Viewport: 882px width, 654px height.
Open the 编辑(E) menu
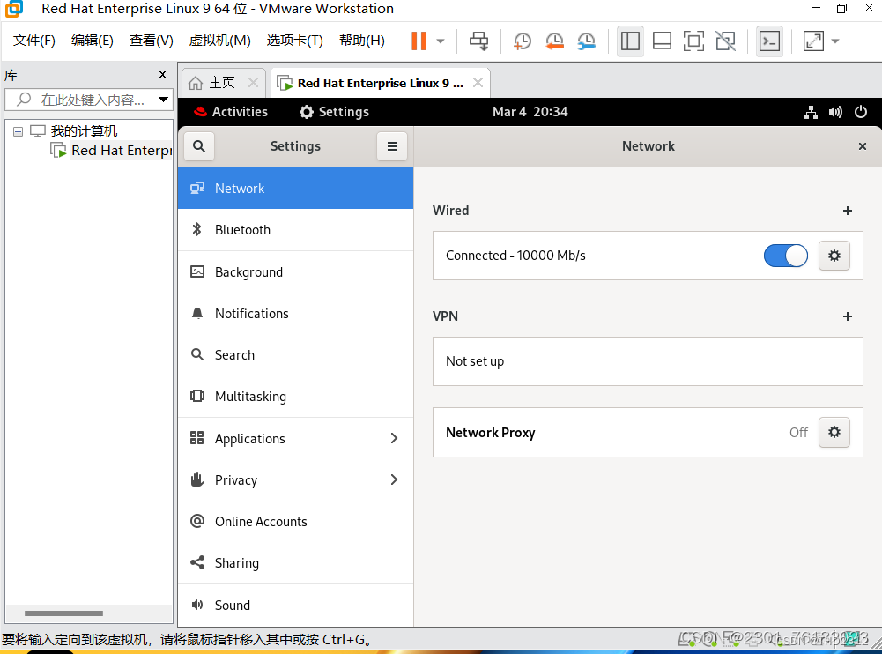[x=93, y=41]
